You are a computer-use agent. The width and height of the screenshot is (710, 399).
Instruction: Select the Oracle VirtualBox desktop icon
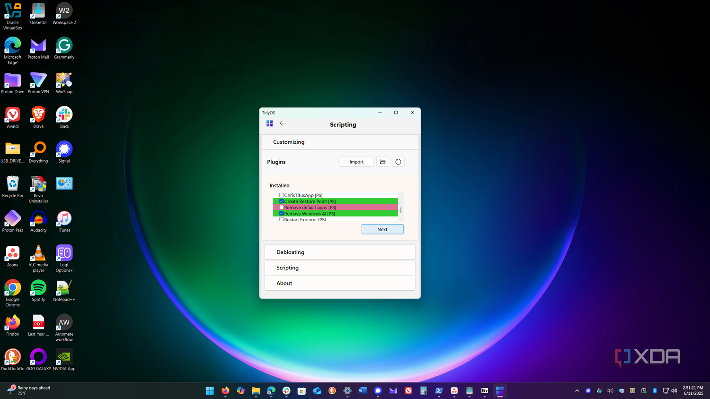(x=13, y=17)
